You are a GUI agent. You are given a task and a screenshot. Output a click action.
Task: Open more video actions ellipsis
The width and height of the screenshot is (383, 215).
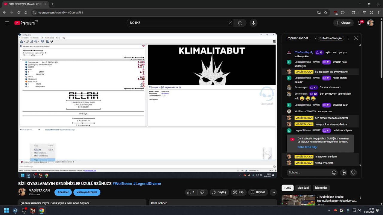273,192
